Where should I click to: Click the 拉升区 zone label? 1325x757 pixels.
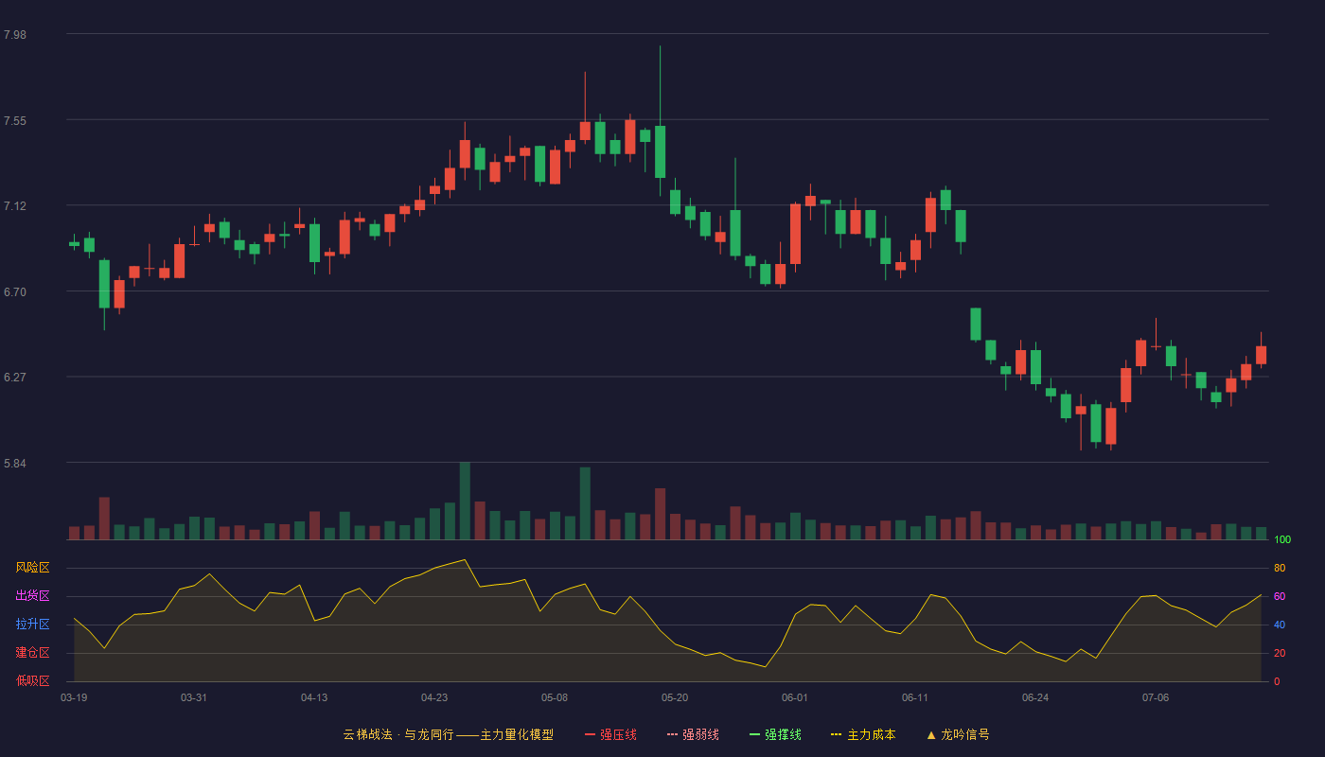(x=32, y=625)
